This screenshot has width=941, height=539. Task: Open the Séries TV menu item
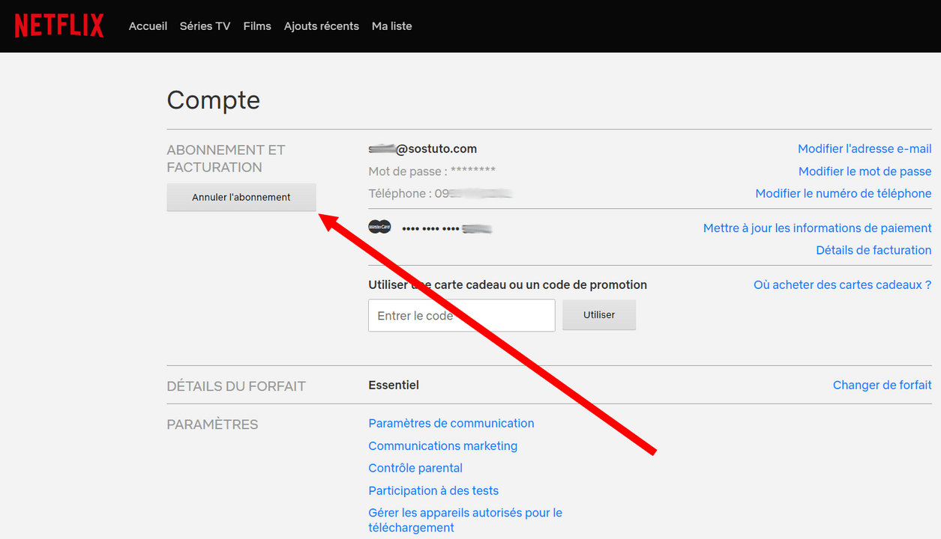[205, 26]
